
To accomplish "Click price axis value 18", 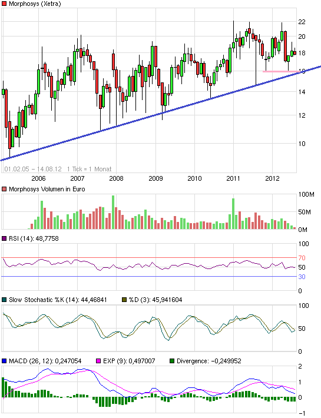I will (302, 53).
